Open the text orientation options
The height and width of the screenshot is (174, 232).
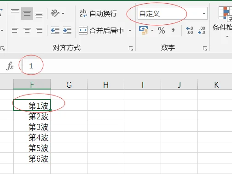click(x=58, y=13)
